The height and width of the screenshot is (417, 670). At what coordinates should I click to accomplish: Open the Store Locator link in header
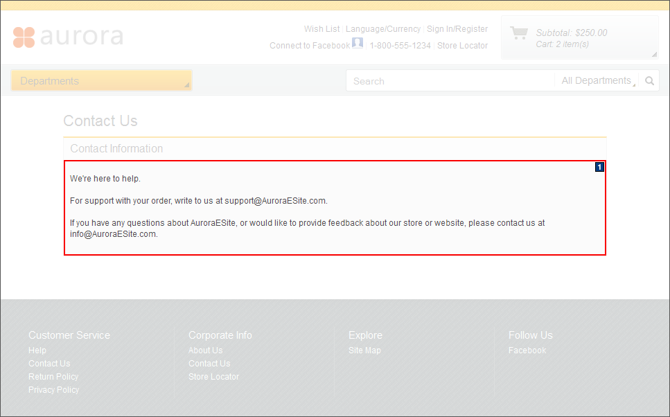(462, 45)
